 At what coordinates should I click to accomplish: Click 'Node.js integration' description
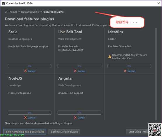[20, 93]
